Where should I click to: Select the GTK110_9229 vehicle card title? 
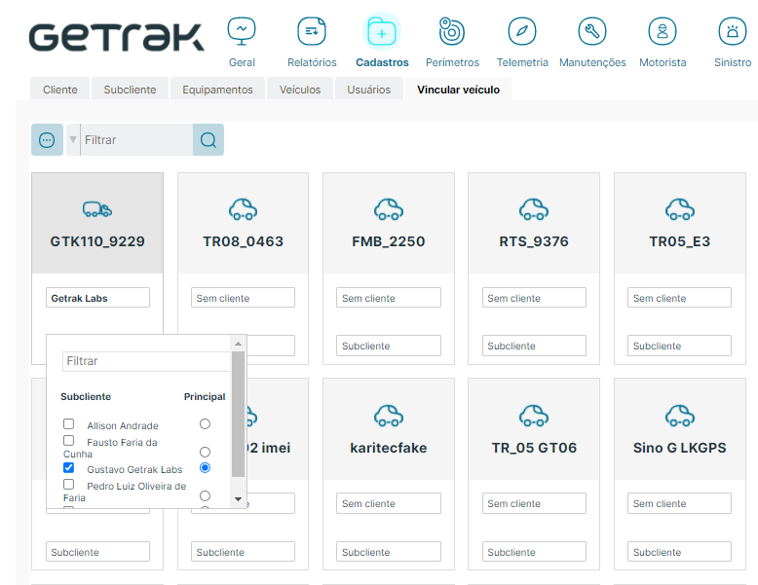pos(97,241)
